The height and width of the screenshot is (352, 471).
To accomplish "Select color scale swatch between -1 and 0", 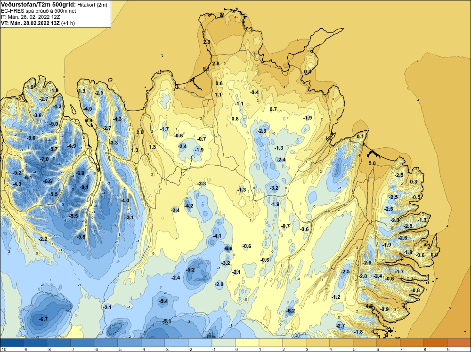I will click(224, 343).
